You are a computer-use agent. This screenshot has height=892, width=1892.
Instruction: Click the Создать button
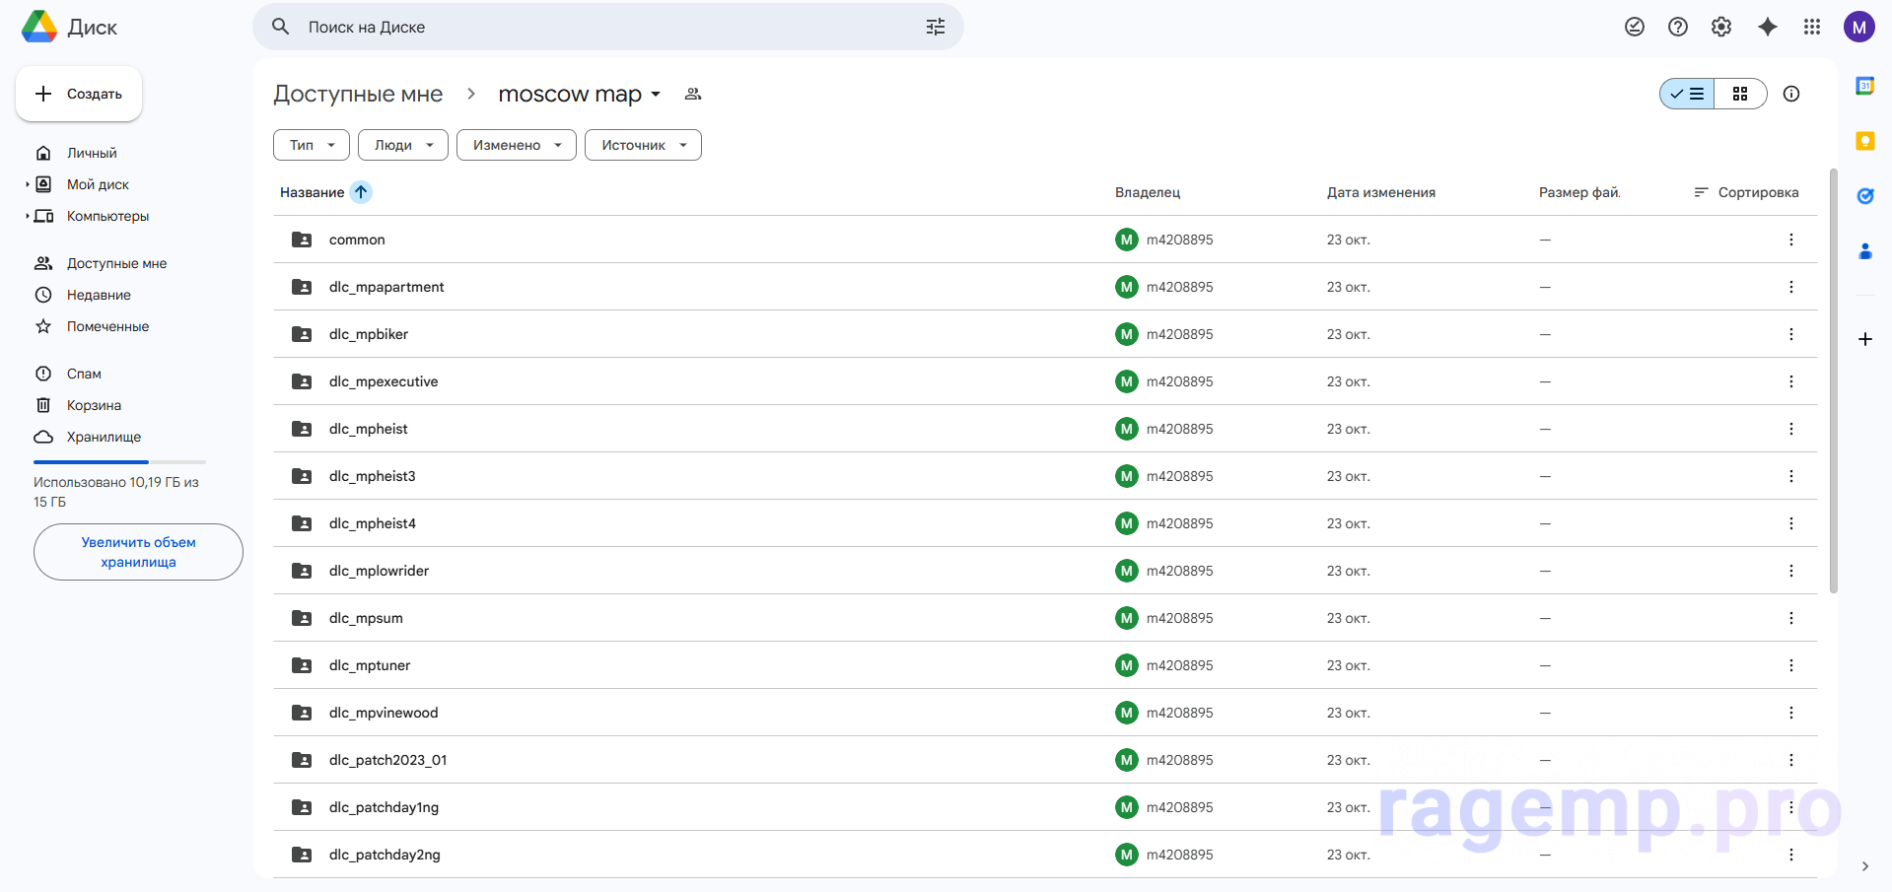click(x=79, y=94)
